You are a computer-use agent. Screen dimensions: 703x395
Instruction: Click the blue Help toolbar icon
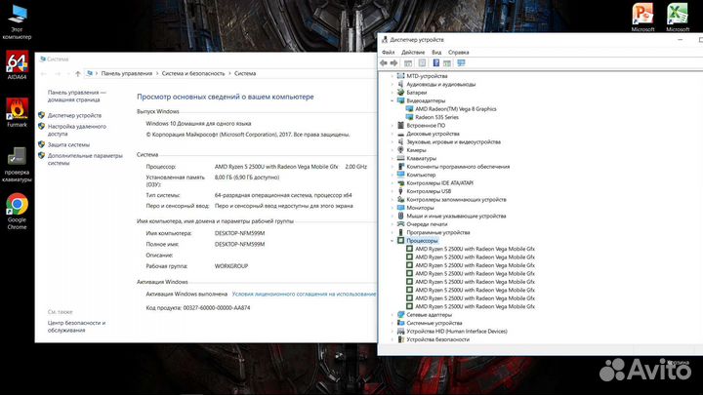[435, 63]
